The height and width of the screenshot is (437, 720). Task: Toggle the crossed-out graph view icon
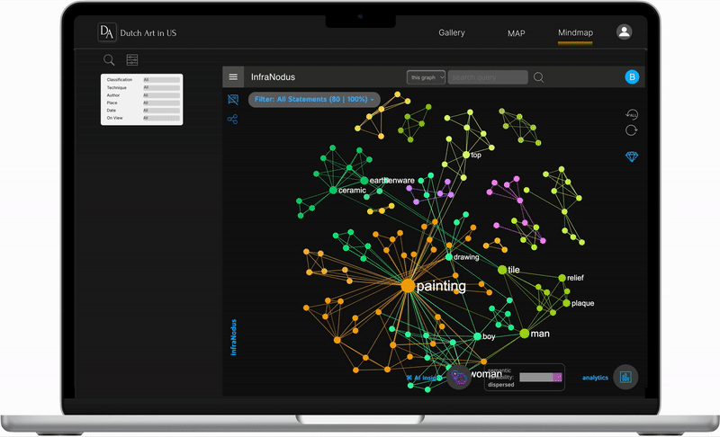(x=233, y=99)
